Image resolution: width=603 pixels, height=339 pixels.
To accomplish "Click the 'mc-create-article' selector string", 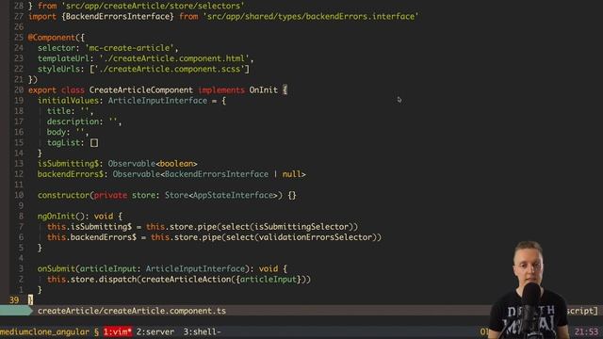I will click(129, 48).
